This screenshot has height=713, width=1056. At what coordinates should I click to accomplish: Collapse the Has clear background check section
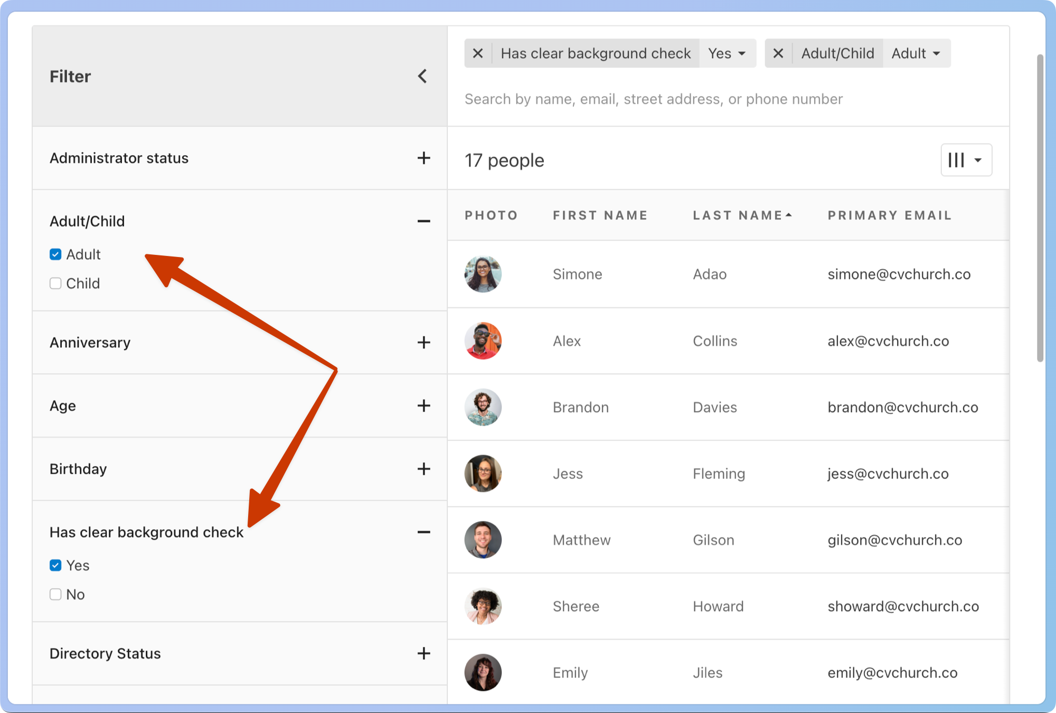point(423,532)
